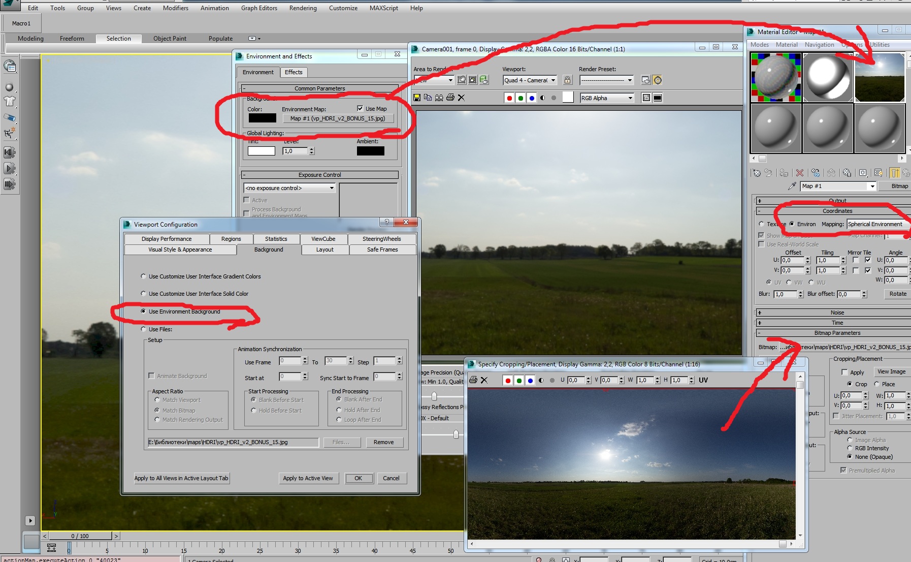Click Apply to Active View button
Viewport: 911px width, 562px height.
click(x=308, y=478)
